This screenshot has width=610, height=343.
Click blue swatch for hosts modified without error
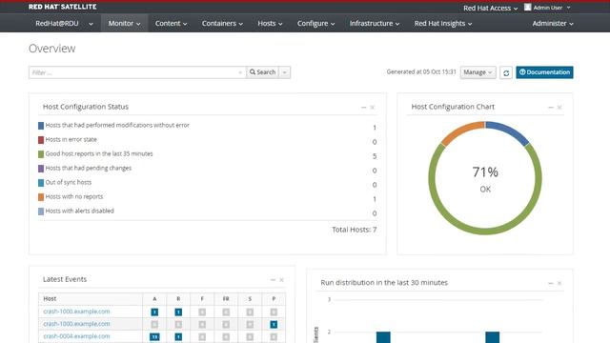[41, 126]
